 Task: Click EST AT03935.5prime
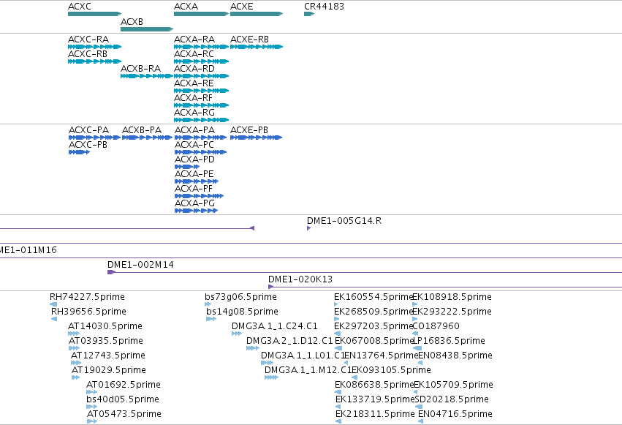click(x=74, y=348)
